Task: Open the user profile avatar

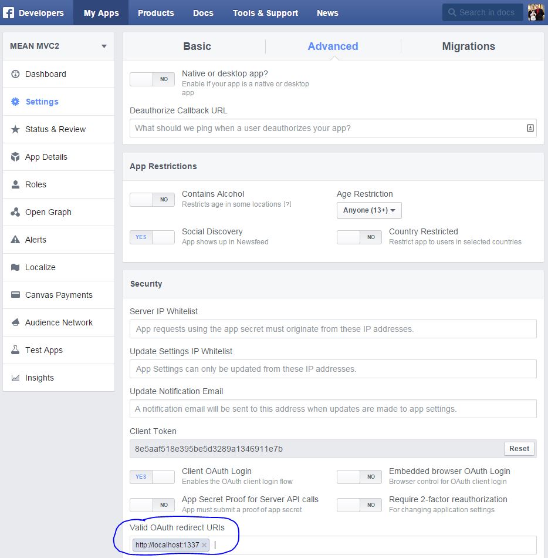Action: click(536, 12)
